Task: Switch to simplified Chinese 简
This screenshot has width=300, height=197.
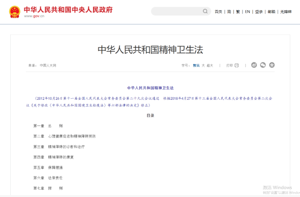Action: (x=229, y=12)
